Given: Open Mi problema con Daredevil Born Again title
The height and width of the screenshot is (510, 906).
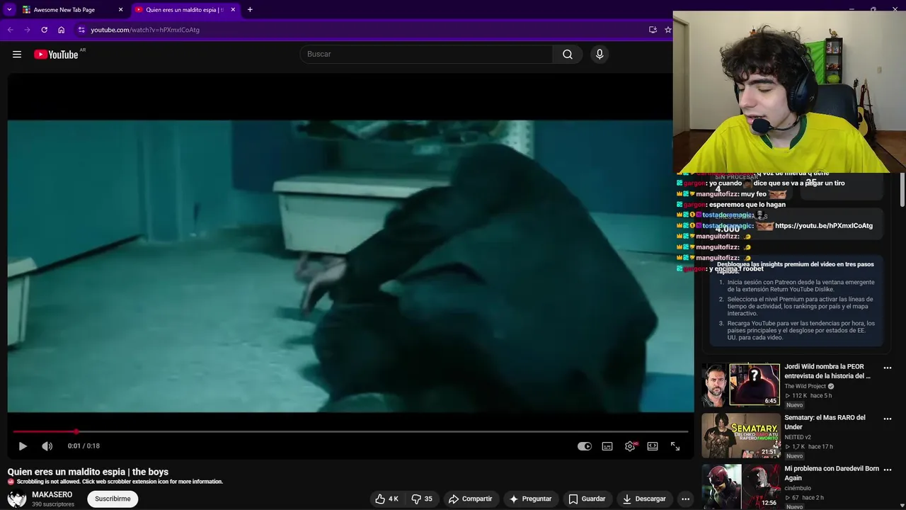Looking at the screenshot, I should click(x=832, y=473).
